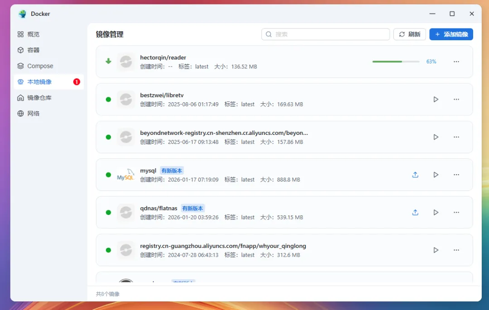This screenshot has width=489, height=310.
Task: Switch to the 网络 network section
Action: pyautogui.click(x=48, y=114)
